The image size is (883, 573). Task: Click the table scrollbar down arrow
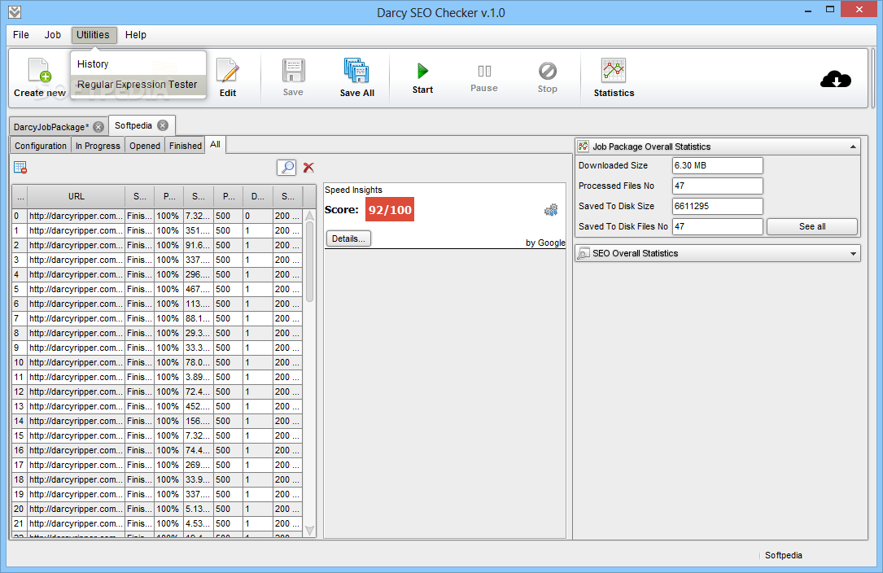[x=309, y=530]
